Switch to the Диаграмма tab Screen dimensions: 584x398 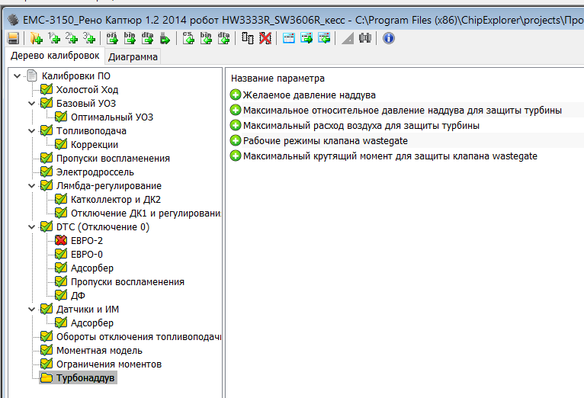click(133, 56)
